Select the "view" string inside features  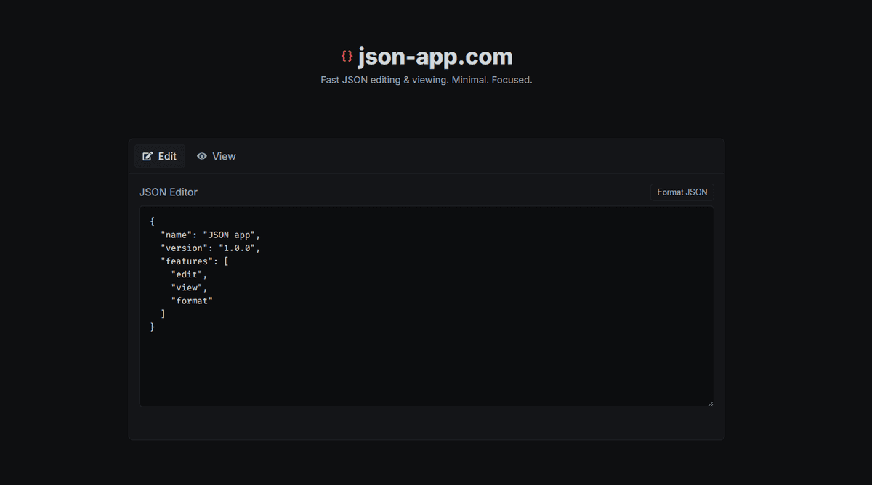coord(187,287)
